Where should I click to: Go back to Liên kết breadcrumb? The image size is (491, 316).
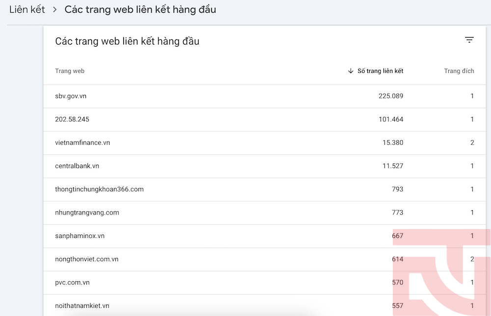pos(27,9)
